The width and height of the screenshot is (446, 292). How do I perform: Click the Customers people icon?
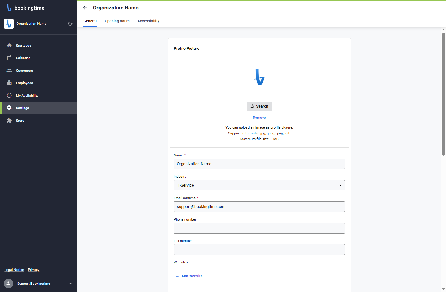click(x=9, y=71)
